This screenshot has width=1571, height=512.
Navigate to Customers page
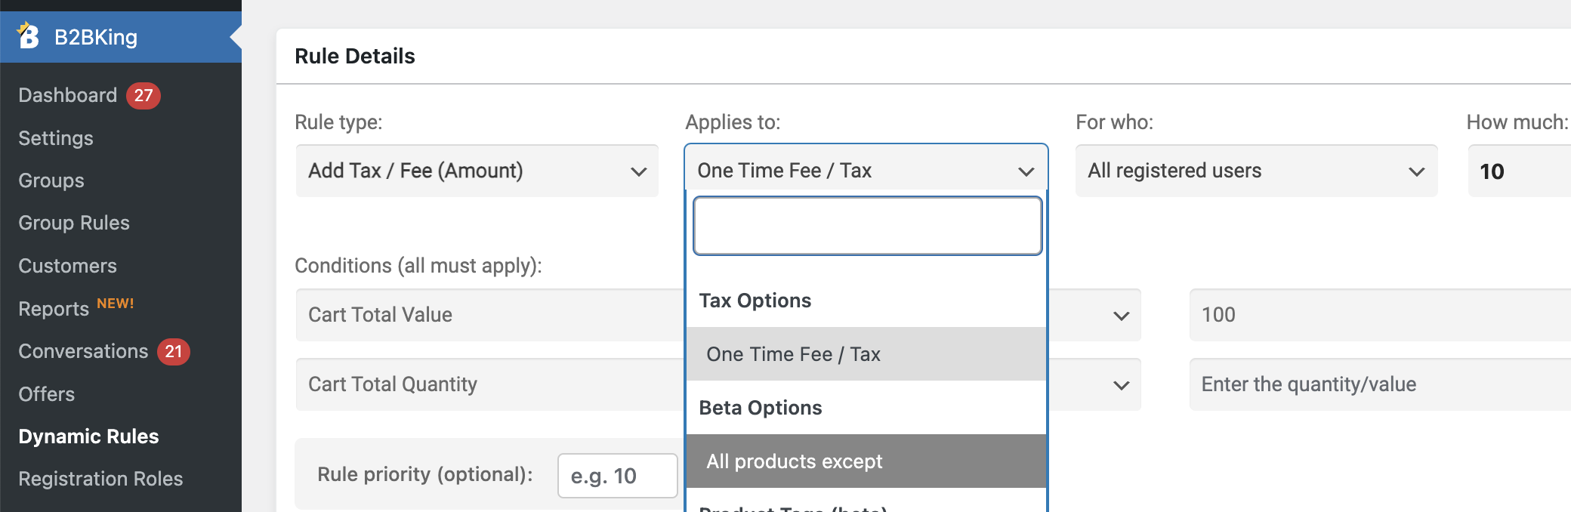67,266
